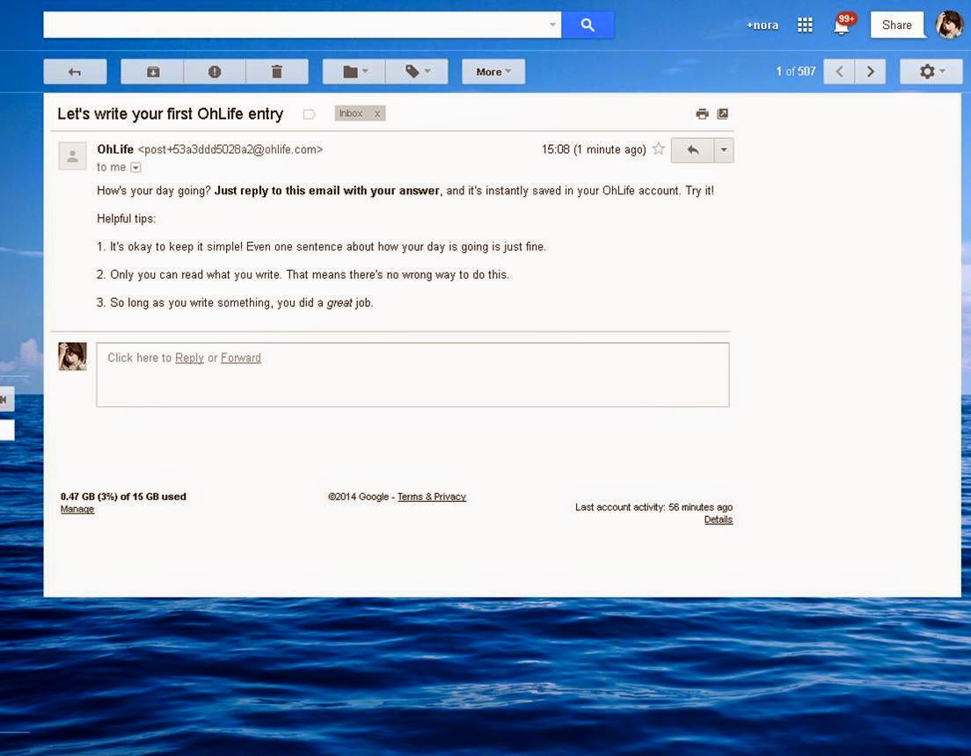Reply using the arrow button
Image resolution: width=971 pixels, height=756 pixels.
click(x=692, y=149)
